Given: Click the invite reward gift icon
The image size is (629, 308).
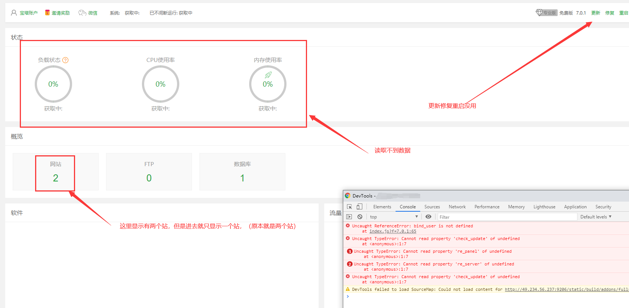Looking at the screenshot, I should pyautogui.click(x=47, y=13).
